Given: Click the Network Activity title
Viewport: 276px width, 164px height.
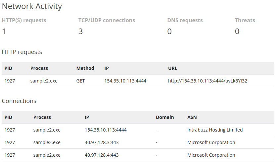Looking at the screenshot, I should pos(32,6).
